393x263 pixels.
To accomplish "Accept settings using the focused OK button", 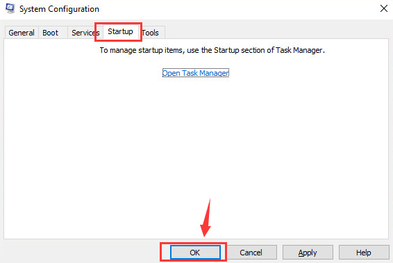I will click(x=195, y=253).
